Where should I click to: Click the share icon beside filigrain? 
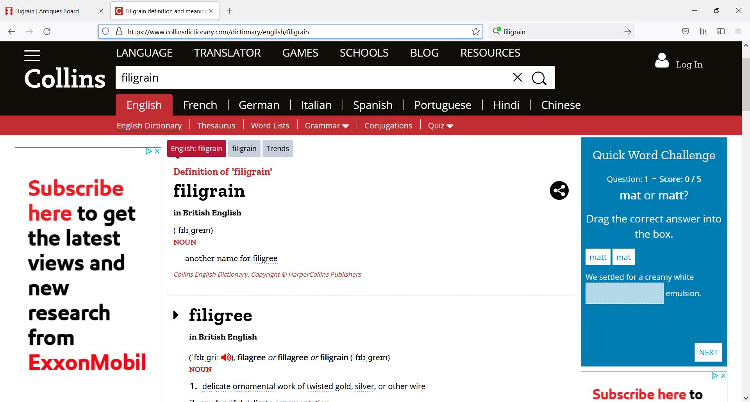(559, 191)
